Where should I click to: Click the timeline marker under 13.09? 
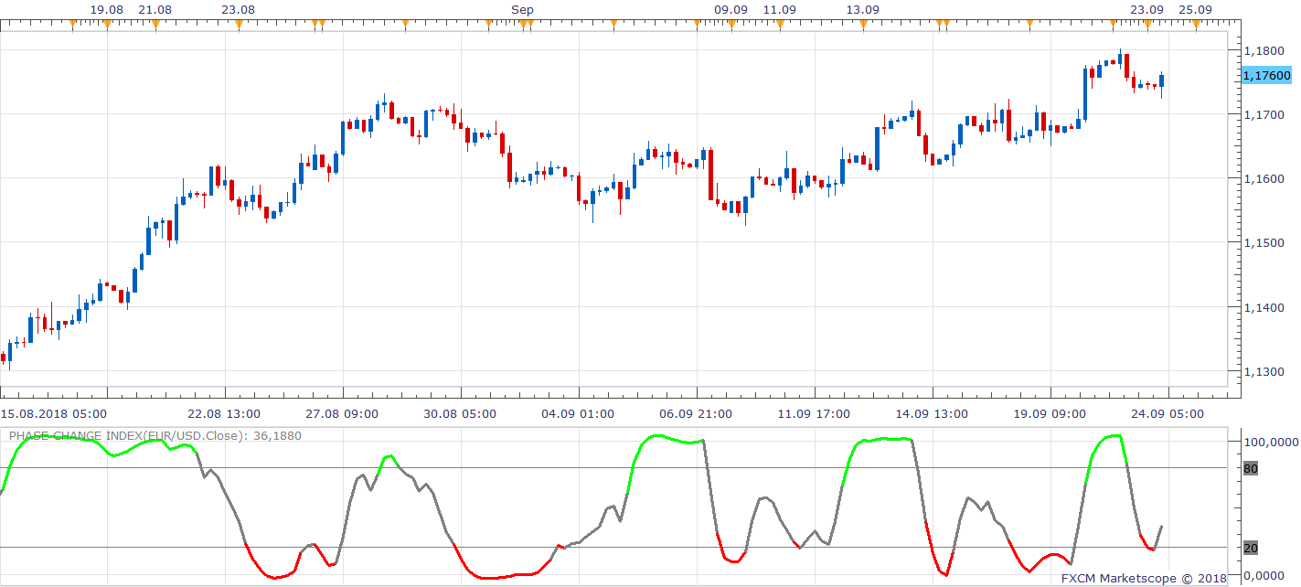click(x=863, y=25)
